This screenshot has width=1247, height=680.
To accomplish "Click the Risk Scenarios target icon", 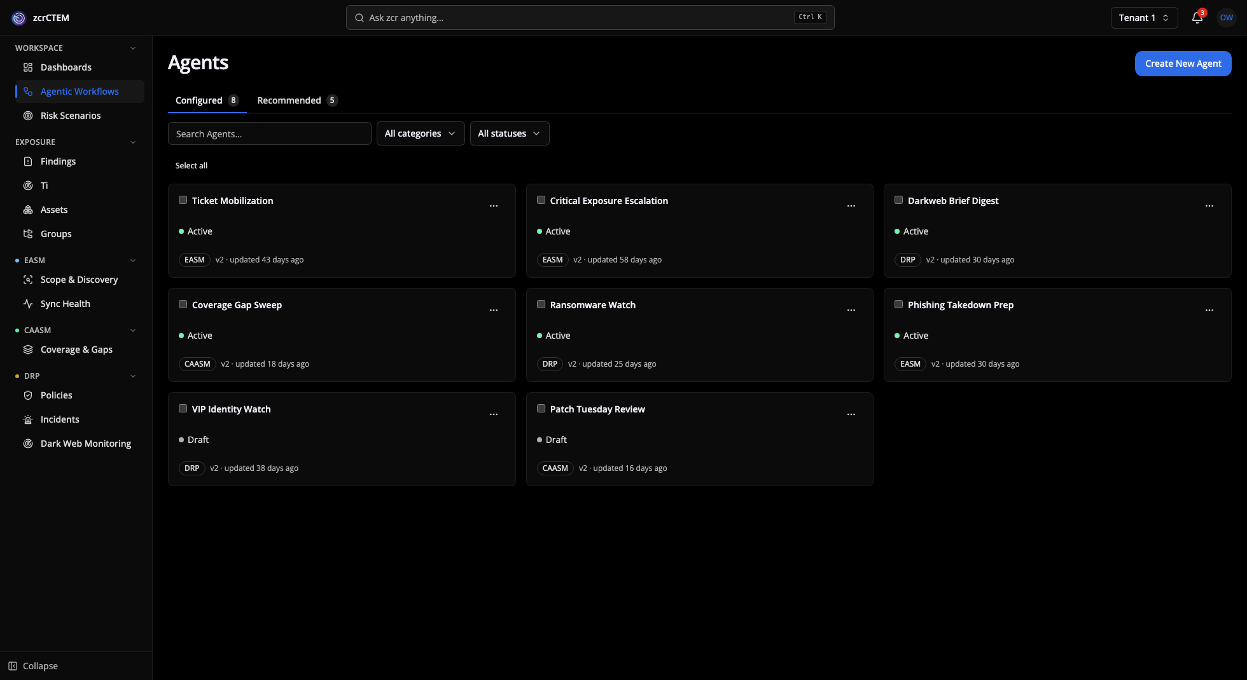I will coord(28,116).
